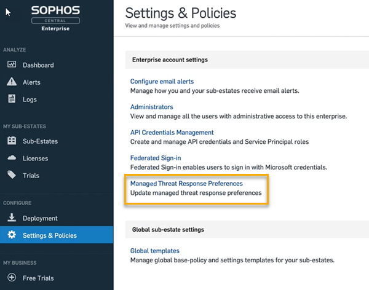Click the Logs document icon
Image resolution: width=369 pixels, height=290 pixels.
(11, 99)
